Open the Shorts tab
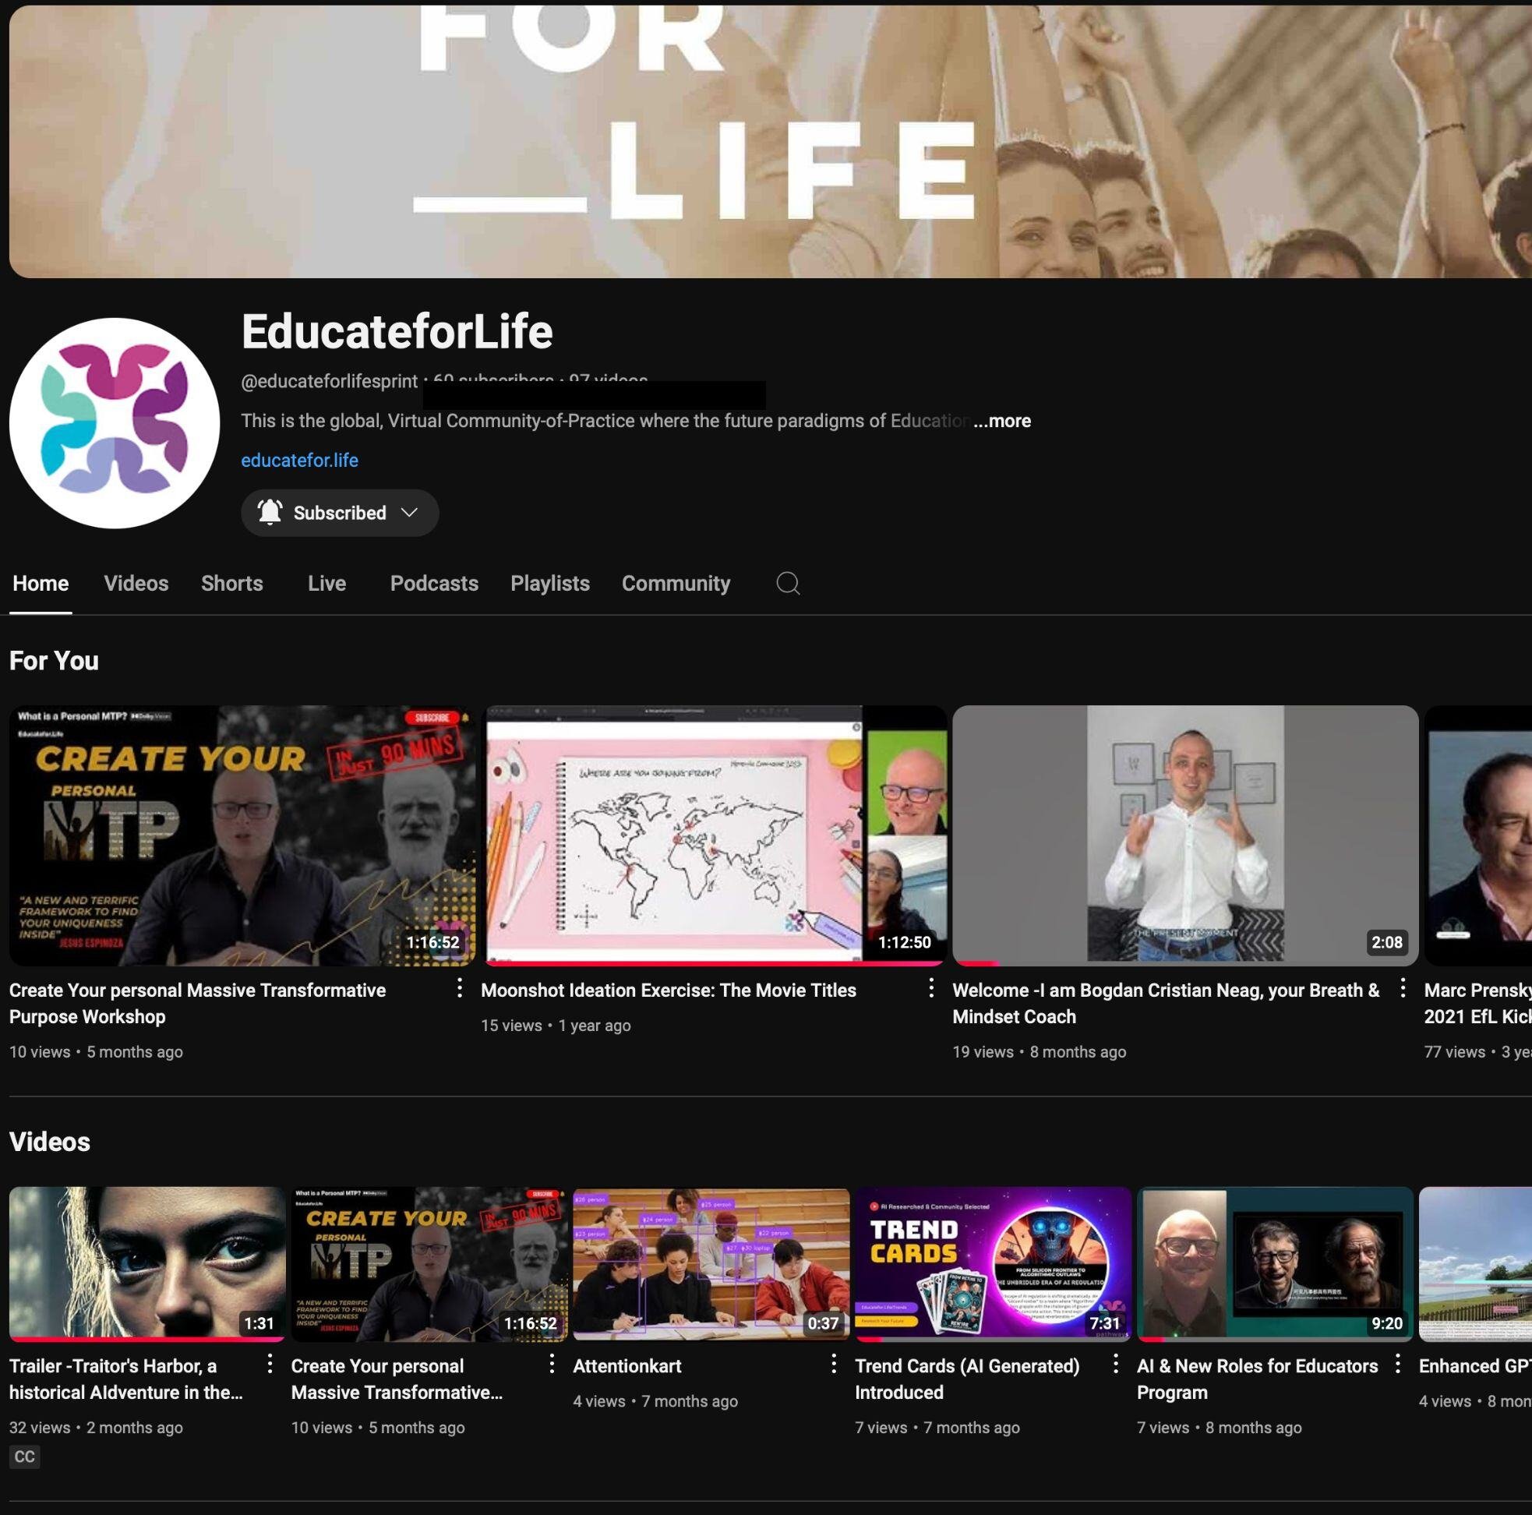Image resolution: width=1532 pixels, height=1515 pixels. tap(231, 583)
